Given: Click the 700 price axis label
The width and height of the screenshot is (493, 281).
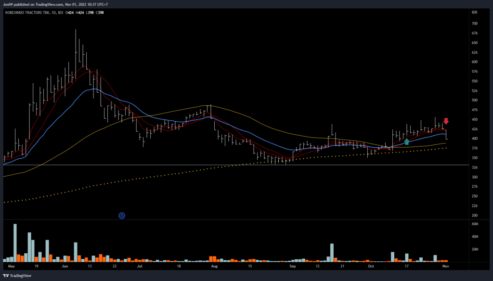Looking at the screenshot, I should [x=475, y=24].
